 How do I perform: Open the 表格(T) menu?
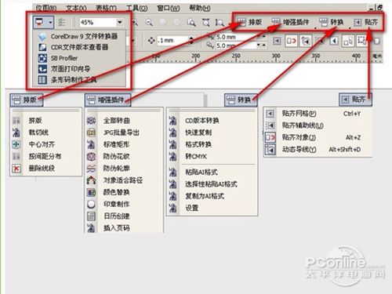[106, 8]
